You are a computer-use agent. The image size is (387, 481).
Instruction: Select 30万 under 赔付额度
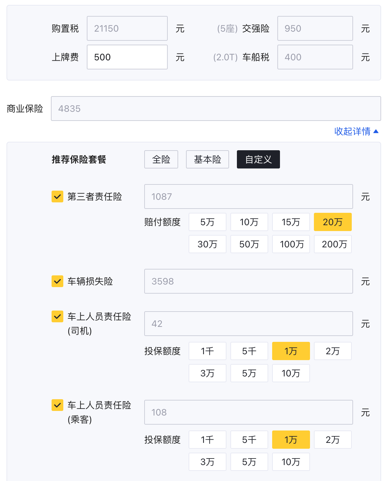tap(207, 244)
